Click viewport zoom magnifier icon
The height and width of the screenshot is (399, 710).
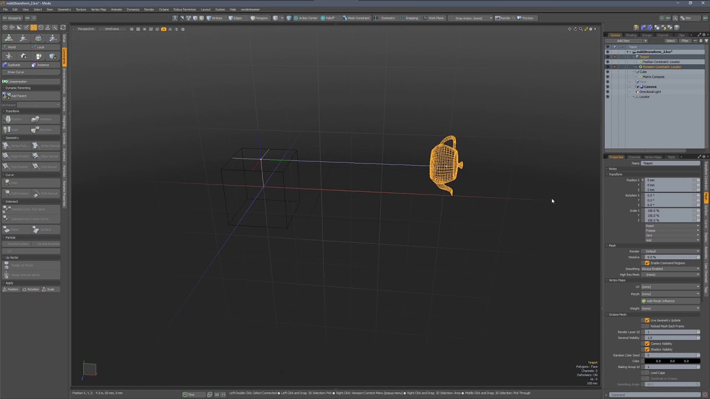click(580, 29)
